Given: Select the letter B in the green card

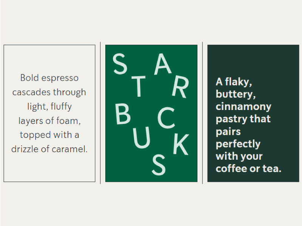Looking at the screenshot, I should 123,114.
